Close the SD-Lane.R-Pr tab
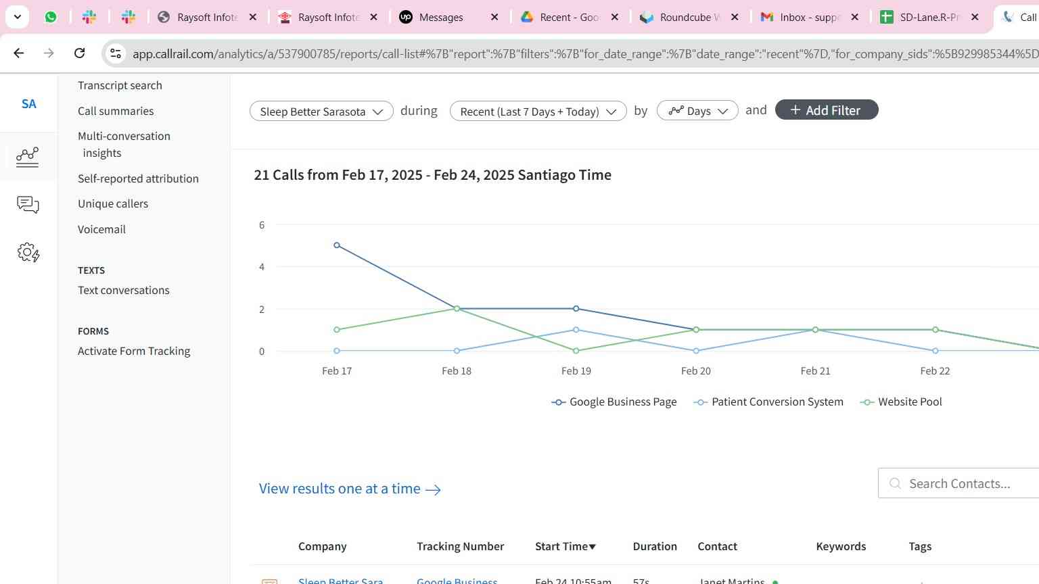The height and width of the screenshot is (584, 1039). (975, 17)
